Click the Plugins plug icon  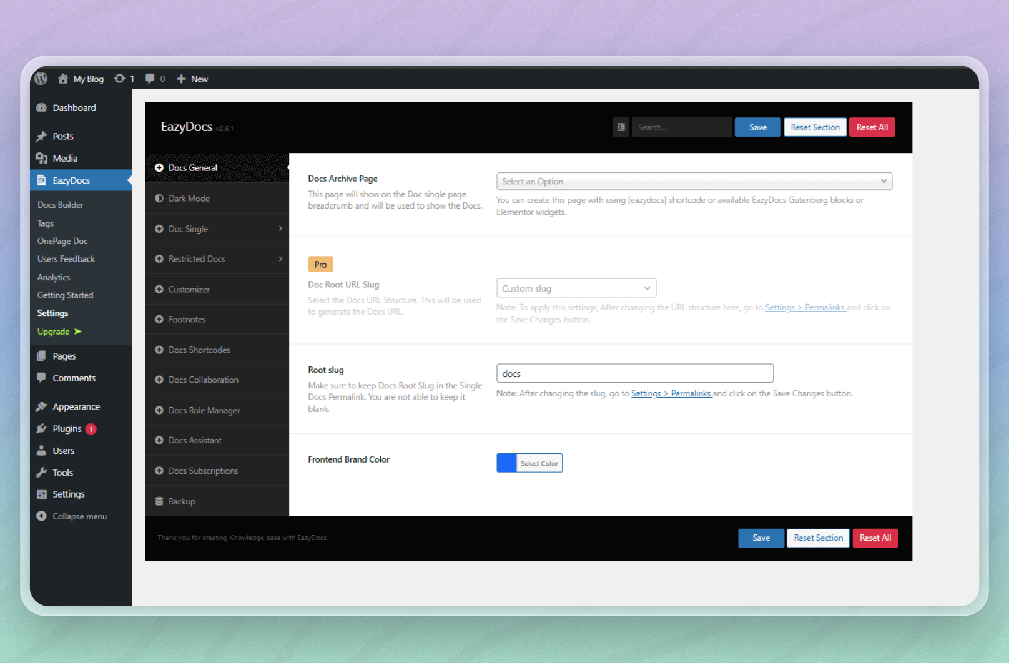click(x=42, y=428)
